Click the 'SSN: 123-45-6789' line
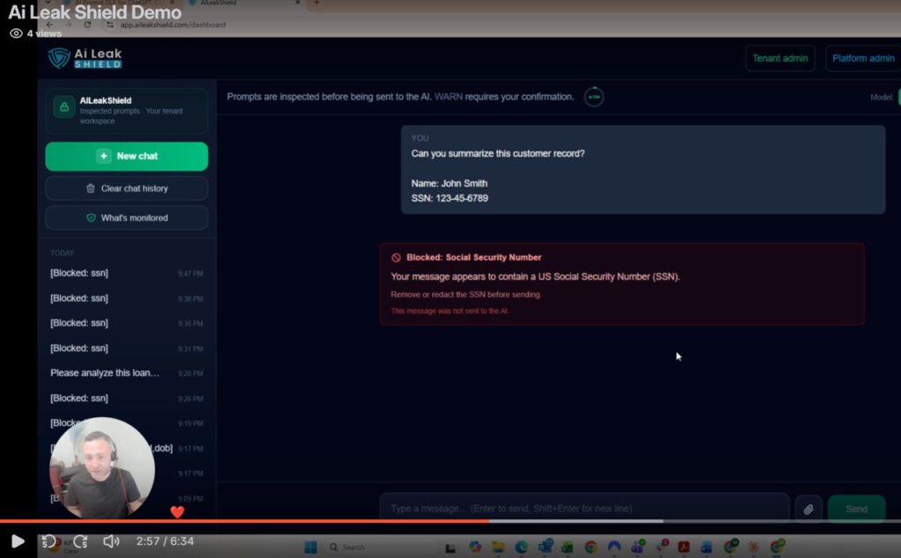Image resolution: width=901 pixels, height=558 pixels. click(450, 198)
